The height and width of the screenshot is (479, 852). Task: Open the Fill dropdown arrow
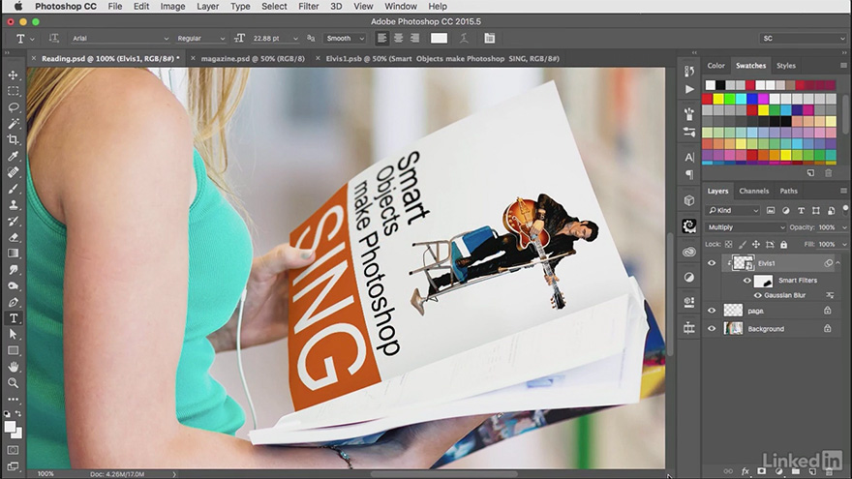point(844,245)
